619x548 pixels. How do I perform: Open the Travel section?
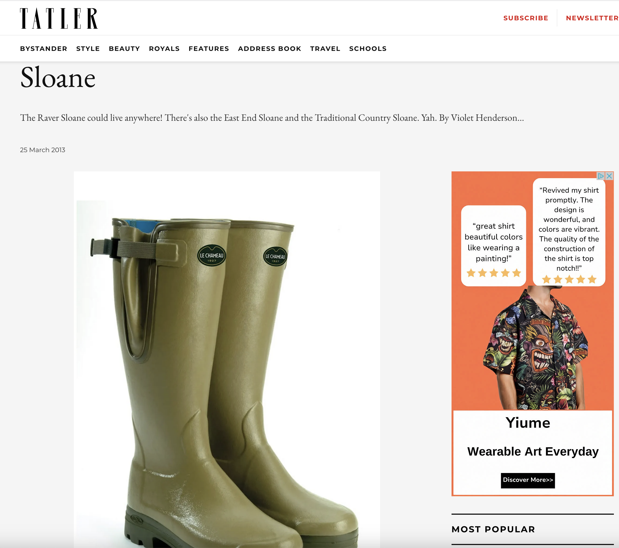(x=325, y=49)
